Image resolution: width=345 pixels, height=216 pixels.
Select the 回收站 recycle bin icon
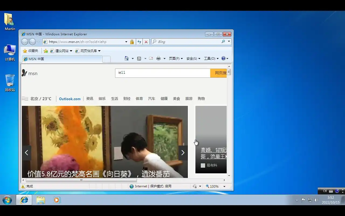pyautogui.click(x=10, y=83)
